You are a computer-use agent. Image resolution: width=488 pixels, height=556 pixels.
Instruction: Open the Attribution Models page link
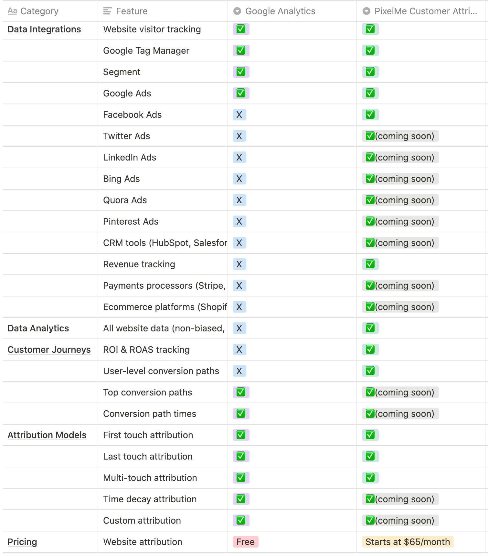[x=47, y=435]
